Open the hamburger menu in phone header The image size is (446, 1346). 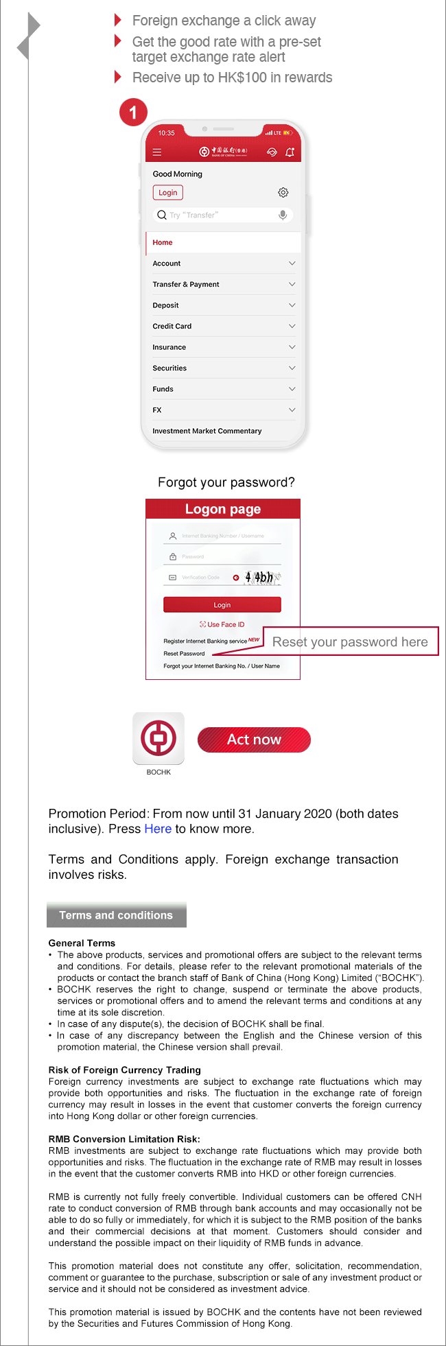[157, 152]
